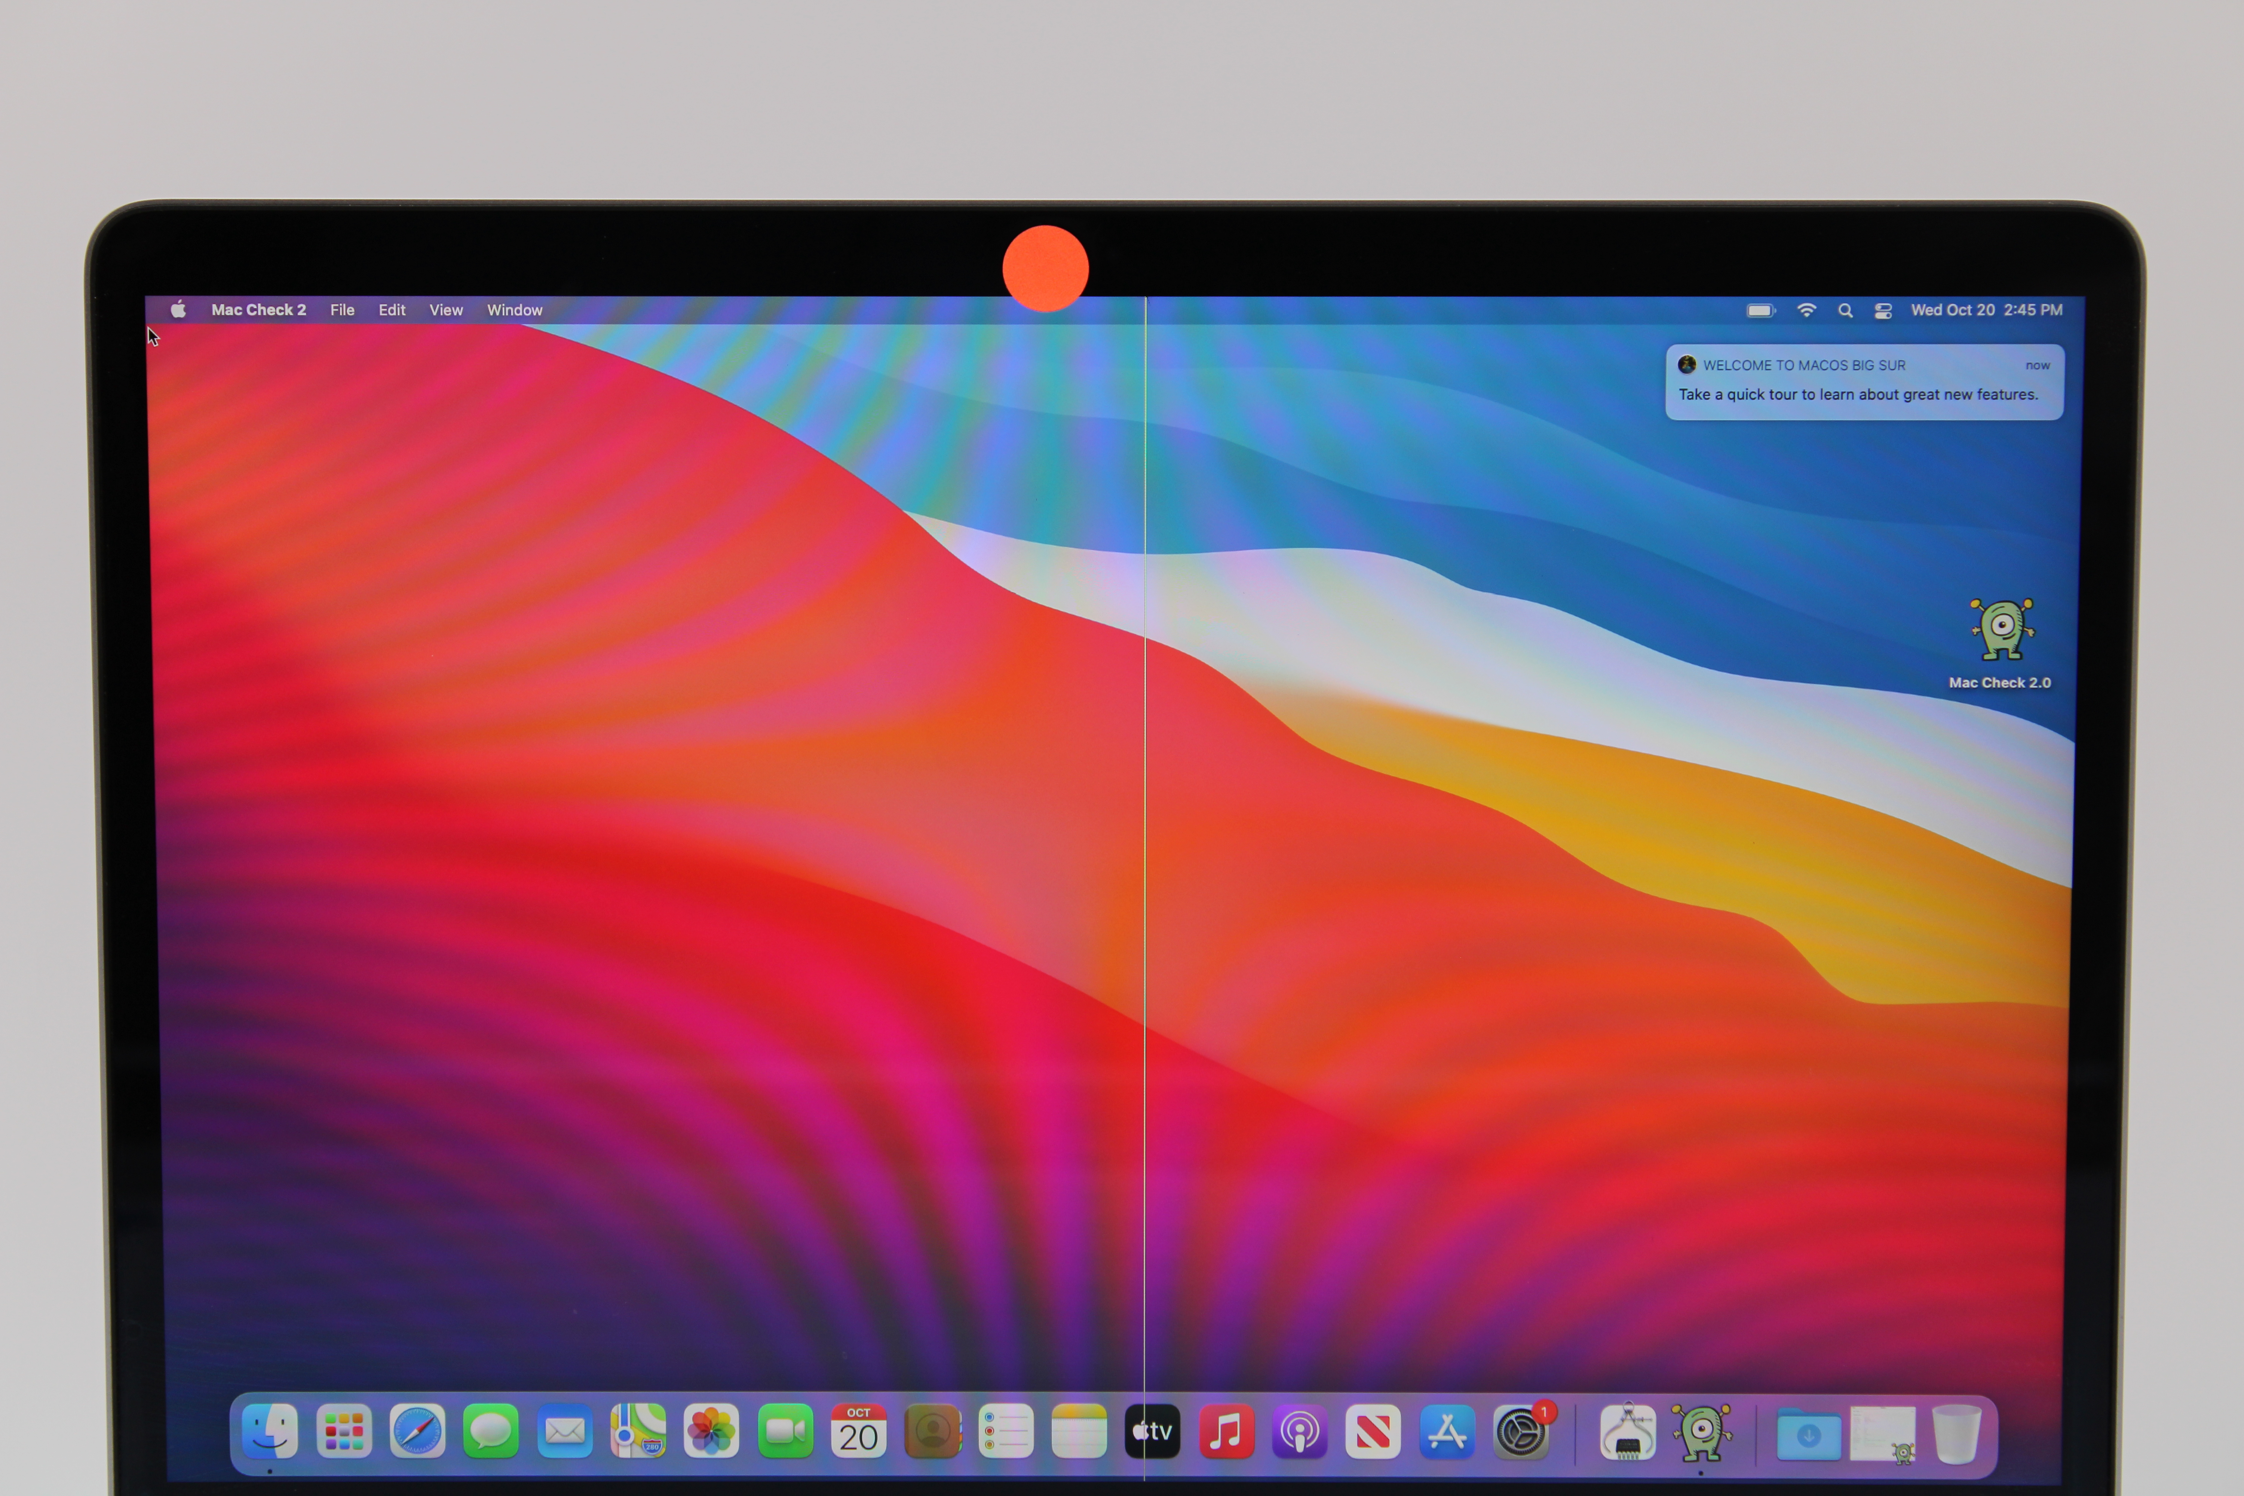This screenshot has width=2244, height=1496.
Task: Open Podcasts from the Dock
Action: pyautogui.click(x=1299, y=1431)
